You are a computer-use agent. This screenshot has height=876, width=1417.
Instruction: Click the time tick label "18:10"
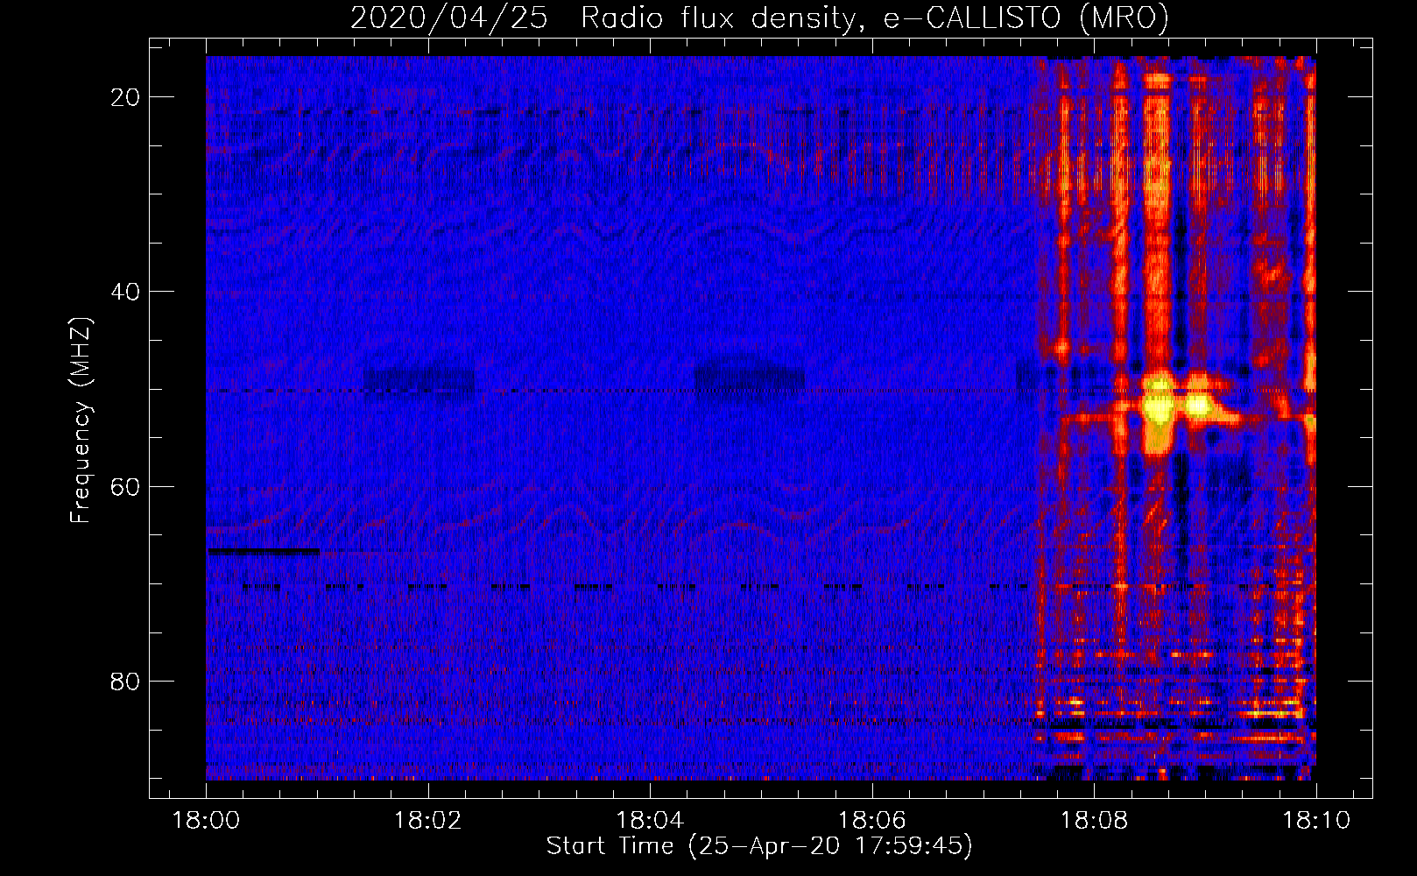click(x=1316, y=821)
